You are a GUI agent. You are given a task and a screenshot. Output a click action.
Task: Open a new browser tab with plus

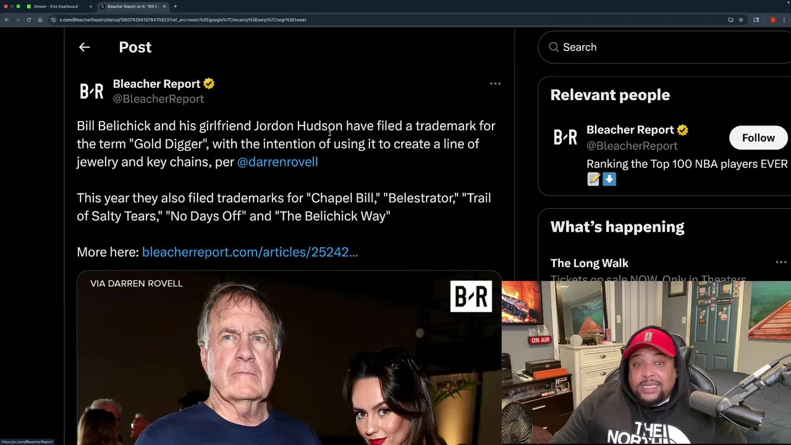[x=176, y=6]
